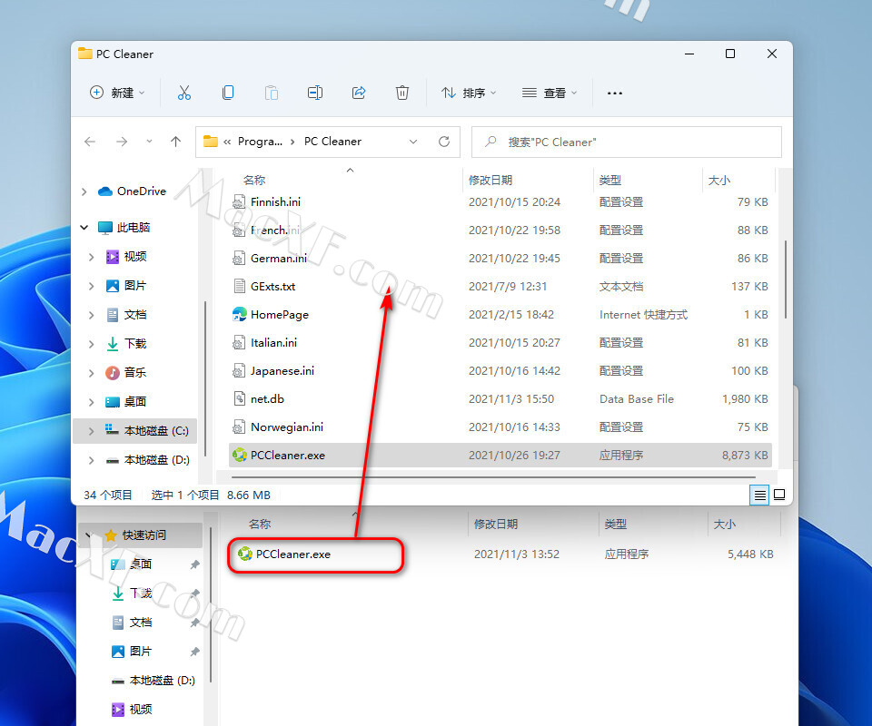Viewport: 872px width, 726px height.
Task: Click 大小 column header in background window
Action: (x=725, y=524)
